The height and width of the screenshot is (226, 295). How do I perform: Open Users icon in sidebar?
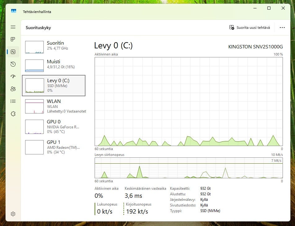pyautogui.click(x=13, y=89)
